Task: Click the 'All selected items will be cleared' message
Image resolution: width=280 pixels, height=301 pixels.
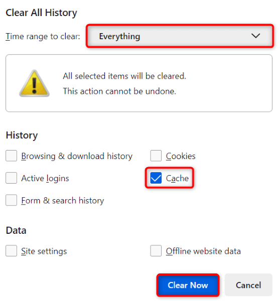Action: (124, 76)
